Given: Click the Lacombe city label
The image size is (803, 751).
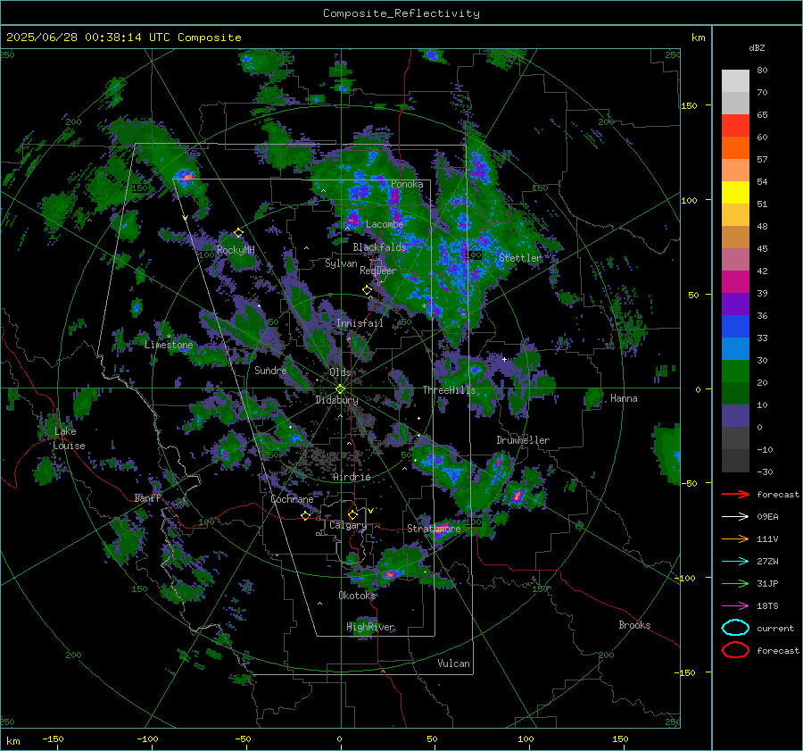Looking at the screenshot, I should [385, 224].
